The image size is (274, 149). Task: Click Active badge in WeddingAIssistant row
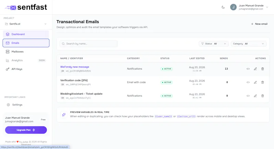point(166,96)
